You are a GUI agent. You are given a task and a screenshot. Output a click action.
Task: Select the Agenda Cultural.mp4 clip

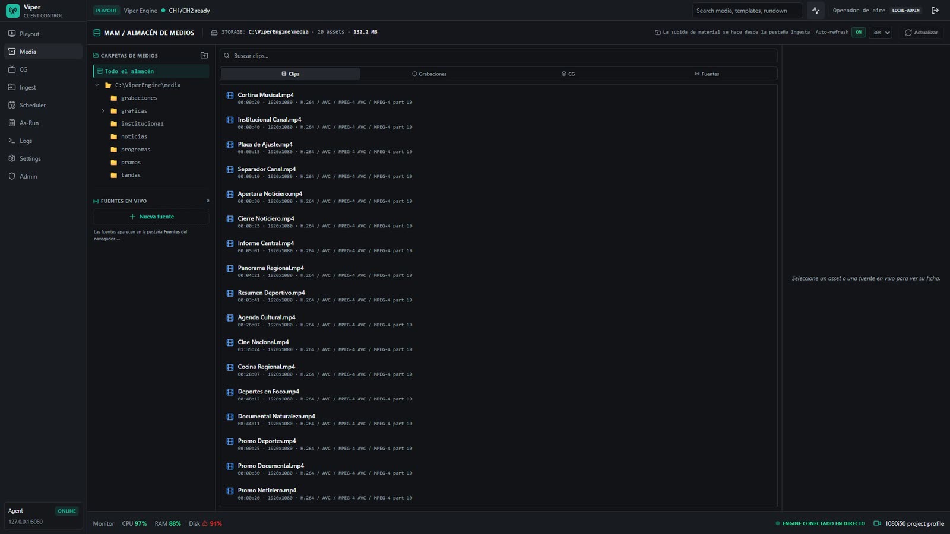click(499, 320)
